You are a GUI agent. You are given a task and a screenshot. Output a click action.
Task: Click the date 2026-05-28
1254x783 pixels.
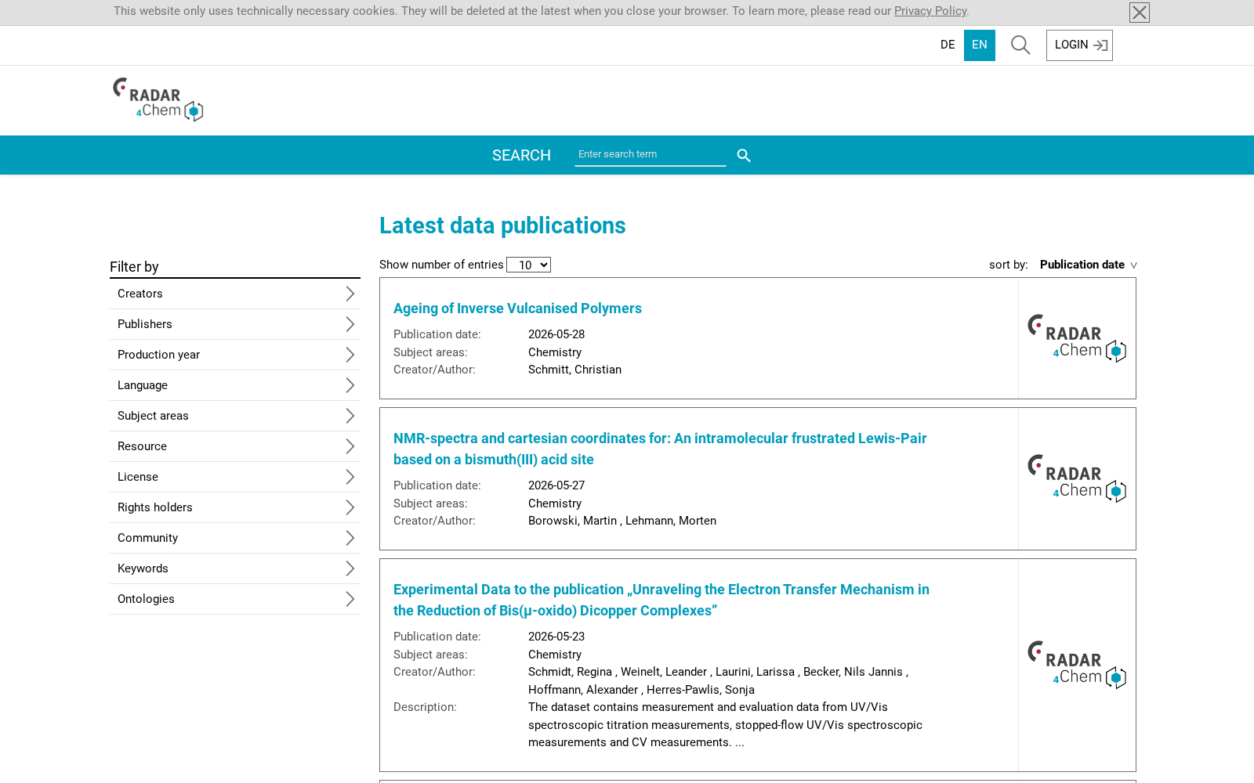click(x=556, y=334)
